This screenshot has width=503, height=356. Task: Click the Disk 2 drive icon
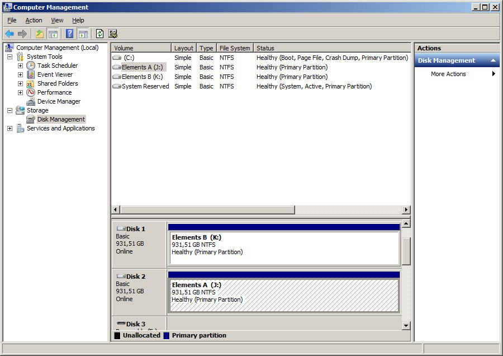coord(121,276)
